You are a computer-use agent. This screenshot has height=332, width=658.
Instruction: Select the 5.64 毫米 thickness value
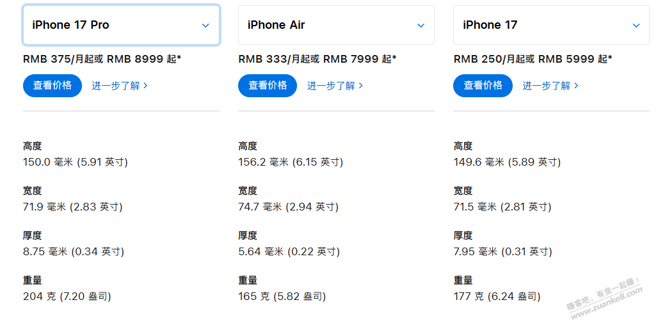261,252
